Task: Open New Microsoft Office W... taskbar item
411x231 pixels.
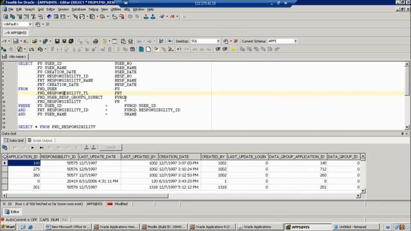Action: pos(67,227)
